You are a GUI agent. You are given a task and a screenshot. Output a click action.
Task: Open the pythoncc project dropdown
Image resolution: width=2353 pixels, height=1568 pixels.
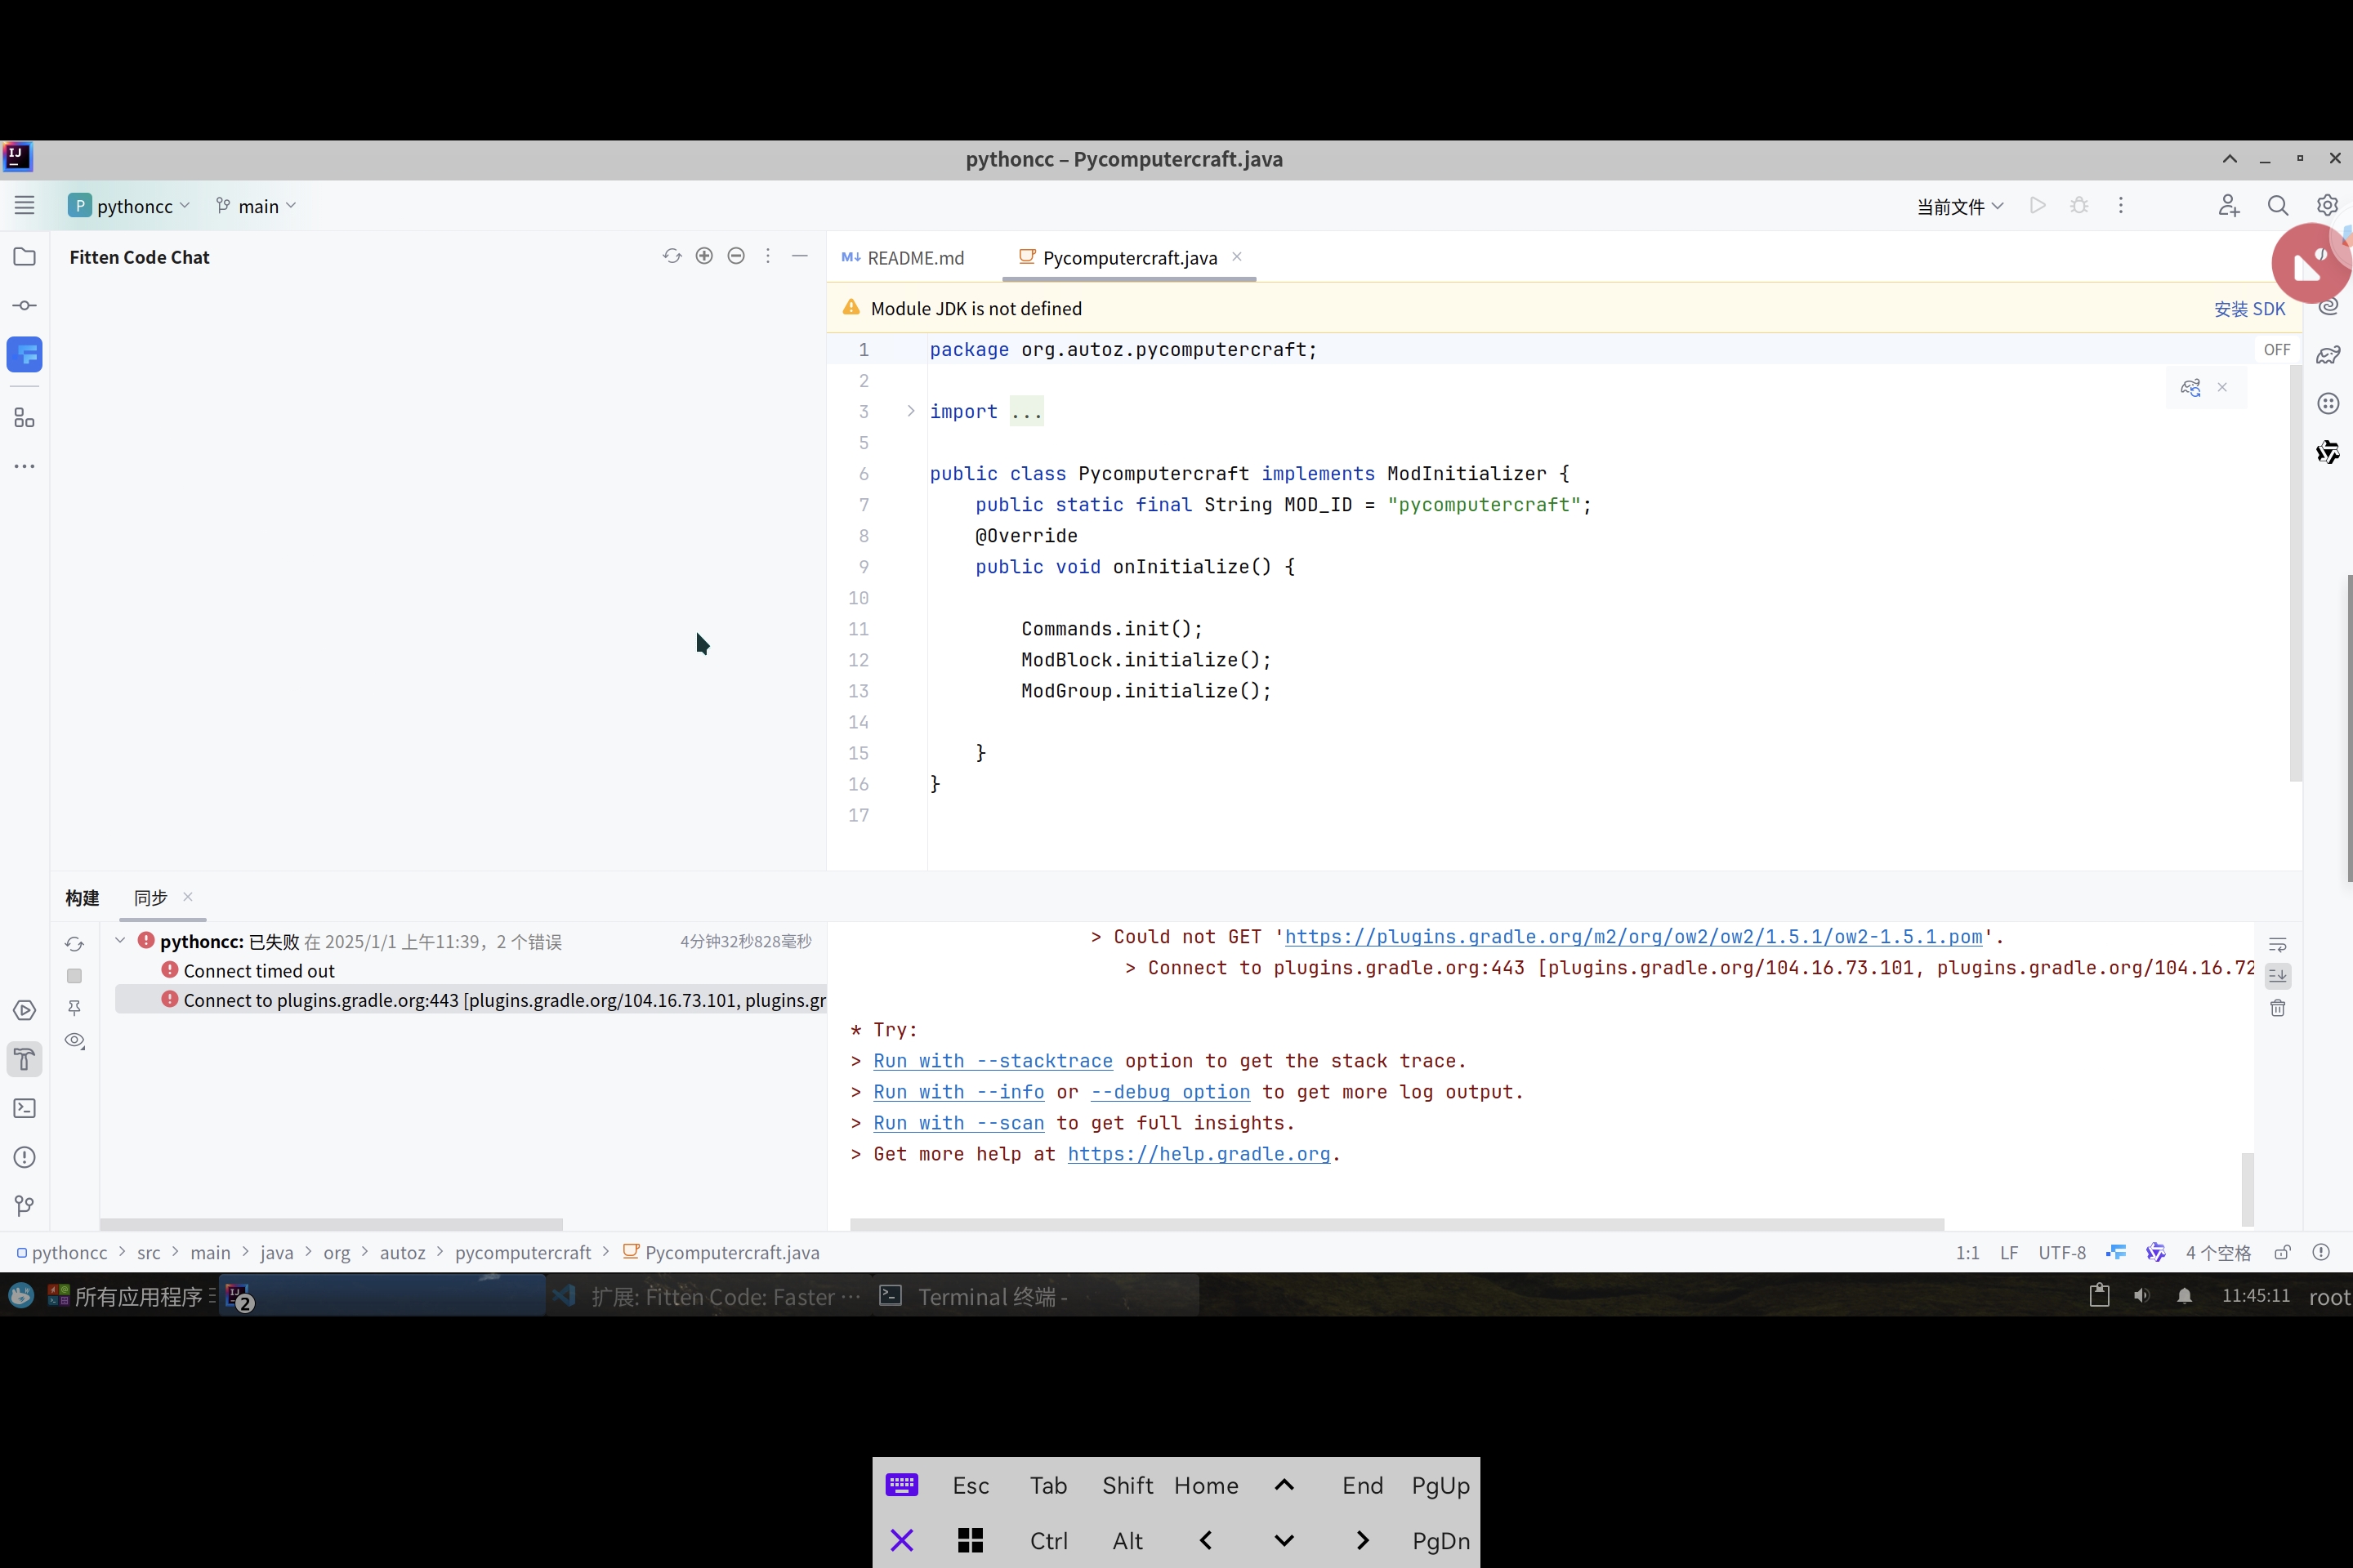pos(129,206)
